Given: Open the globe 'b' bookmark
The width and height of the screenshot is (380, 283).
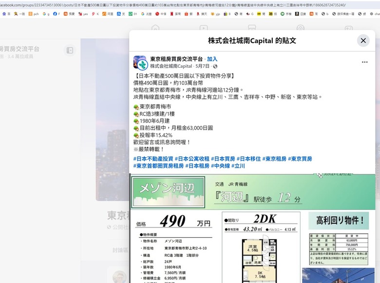Looking at the screenshot, I should (x=325, y=14).
